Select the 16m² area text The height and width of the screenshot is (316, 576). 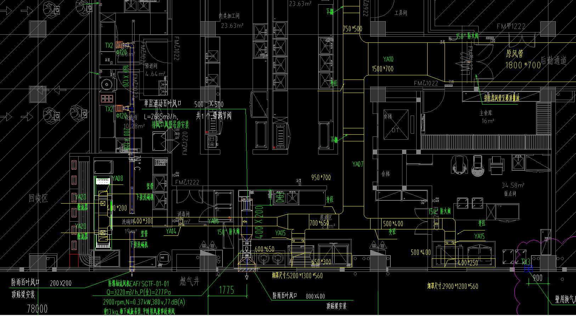click(487, 121)
